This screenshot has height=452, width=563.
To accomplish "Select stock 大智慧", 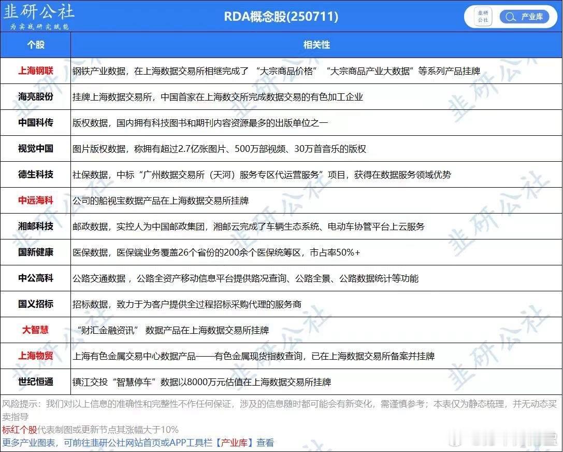I will tap(36, 330).
